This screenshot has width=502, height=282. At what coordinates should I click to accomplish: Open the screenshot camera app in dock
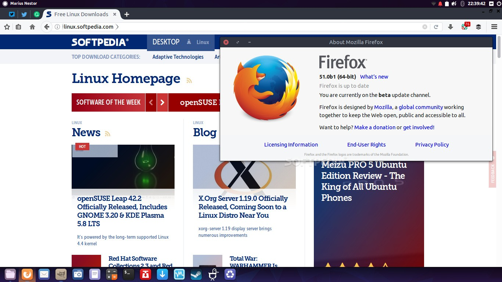pyautogui.click(x=78, y=274)
